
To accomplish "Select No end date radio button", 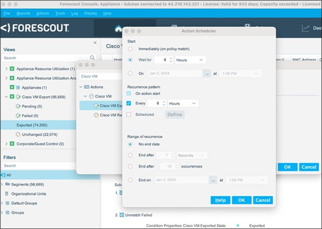I will pos(130,144).
